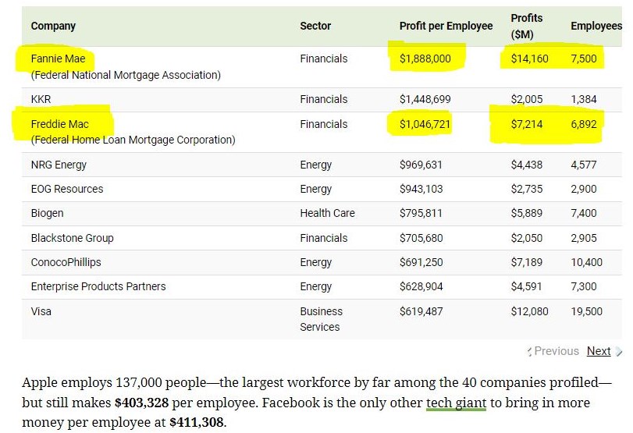Select the highlighted Fannie Mae company name

[x=58, y=59]
